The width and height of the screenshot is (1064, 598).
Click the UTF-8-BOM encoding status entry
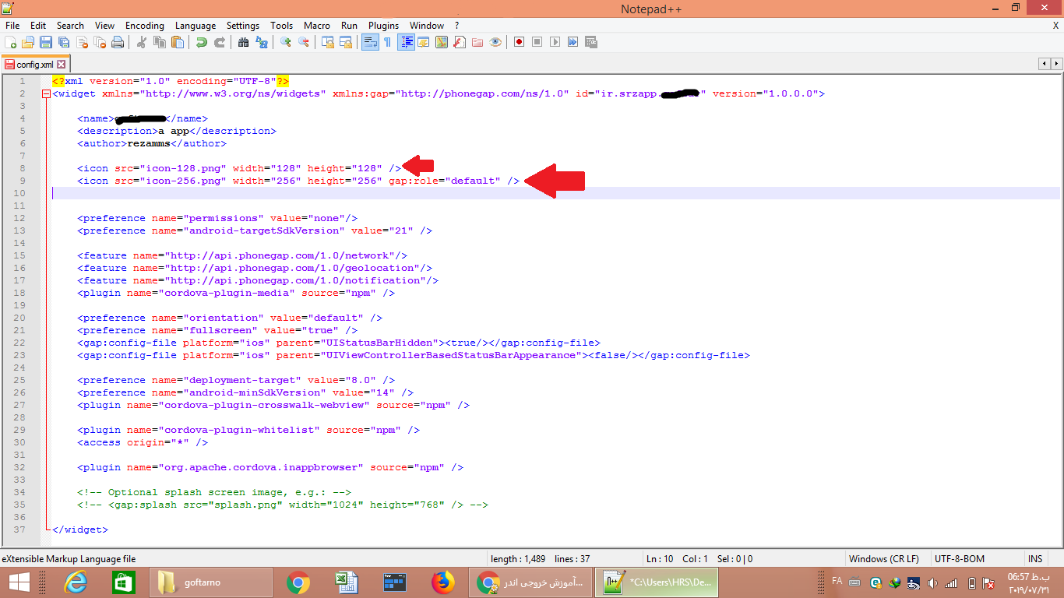[960, 559]
